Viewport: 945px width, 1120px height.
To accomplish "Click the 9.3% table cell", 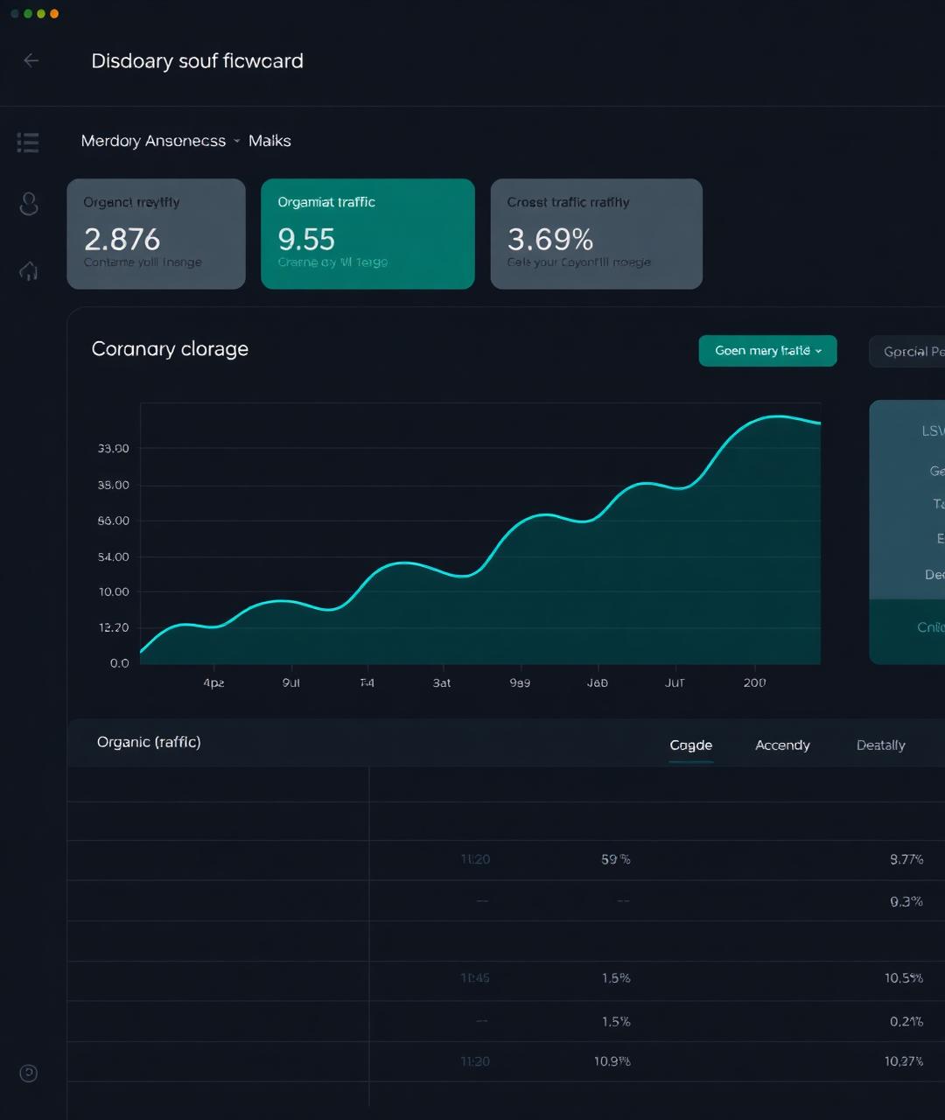I will (x=906, y=901).
